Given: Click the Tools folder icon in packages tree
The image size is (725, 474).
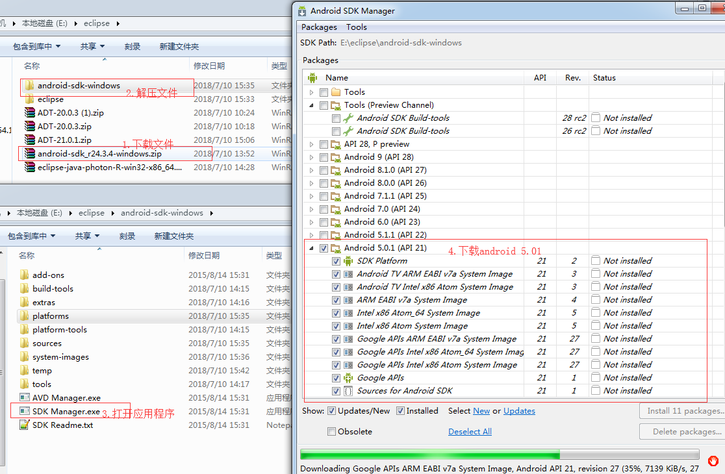Looking at the screenshot, I should click(x=336, y=92).
